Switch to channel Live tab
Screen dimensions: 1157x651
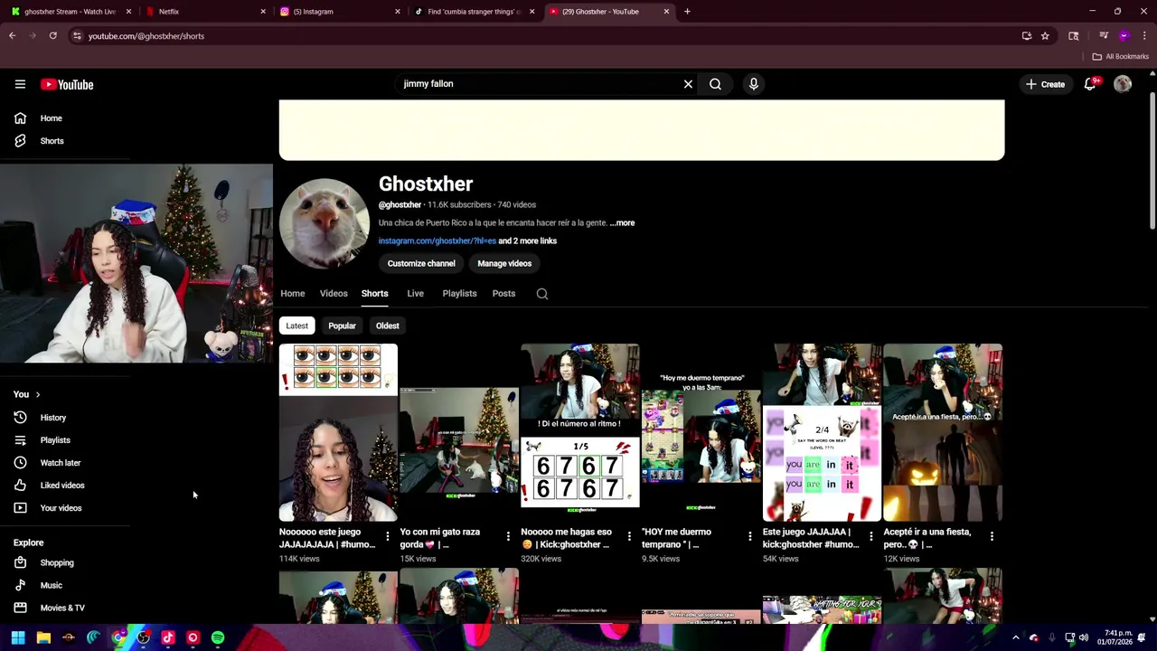[415, 294]
